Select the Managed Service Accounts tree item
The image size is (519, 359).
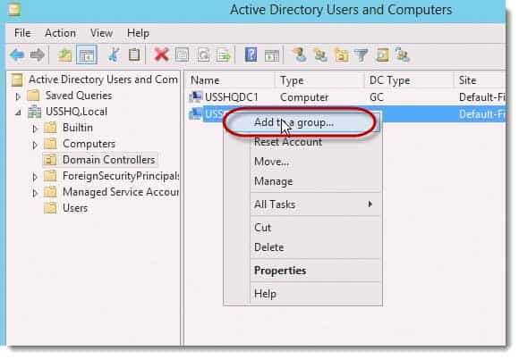click(x=121, y=192)
